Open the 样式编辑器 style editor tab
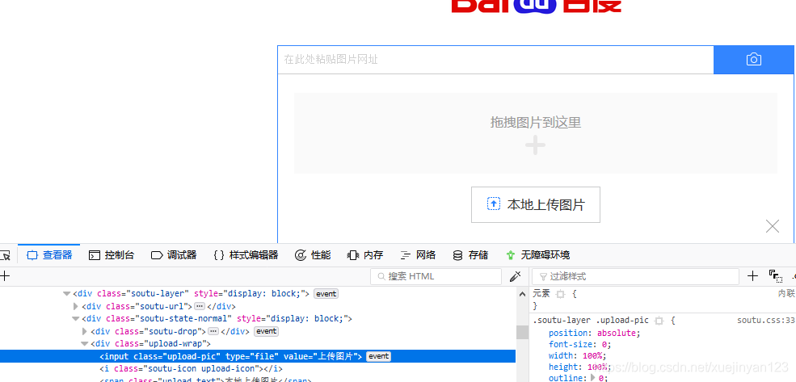The height and width of the screenshot is (382, 796). coord(246,255)
